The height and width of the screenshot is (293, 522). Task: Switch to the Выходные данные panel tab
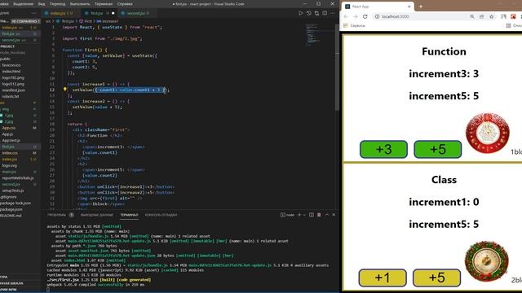[x=97, y=215]
